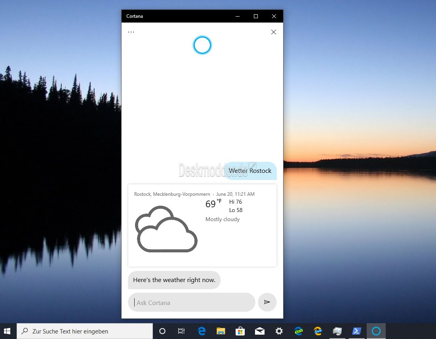436x339 pixels.
Task: Select the Mostly cloudy description
Action: tap(223, 219)
